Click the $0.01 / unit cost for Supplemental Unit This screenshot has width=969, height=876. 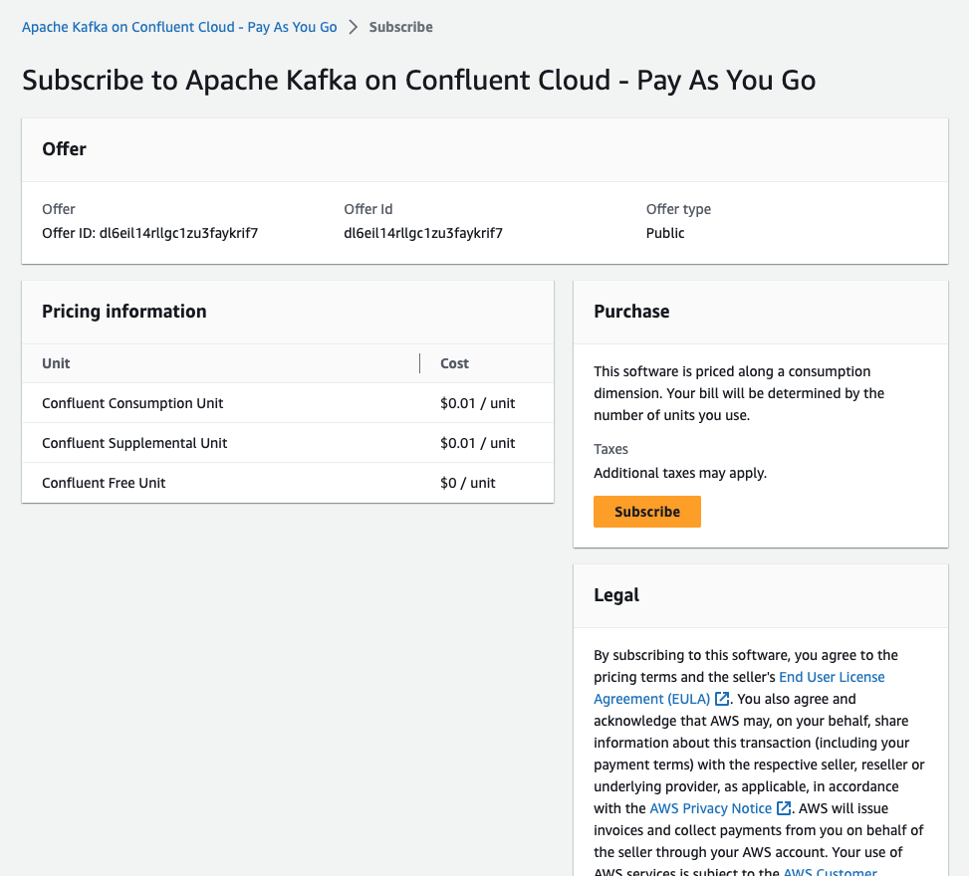tap(477, 443)
